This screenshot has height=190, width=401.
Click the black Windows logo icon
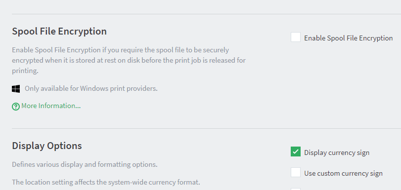tap(16, 89)
